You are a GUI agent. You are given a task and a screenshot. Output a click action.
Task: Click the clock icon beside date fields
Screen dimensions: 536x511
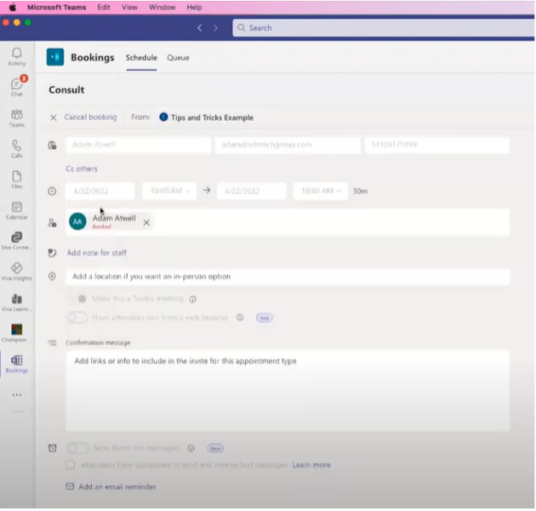pyautogui.click(x=52, y=192)
